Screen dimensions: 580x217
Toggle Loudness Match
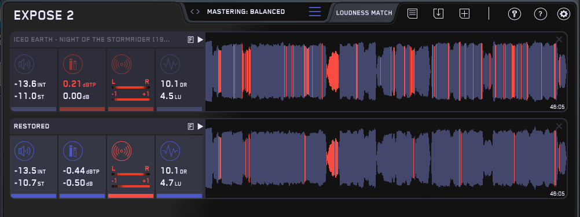click(364, 13)
